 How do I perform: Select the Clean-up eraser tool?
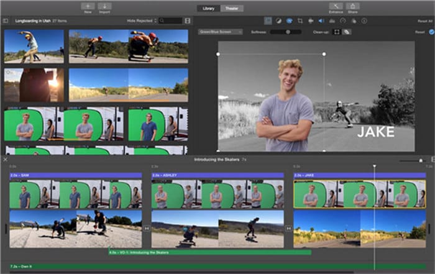347,31
